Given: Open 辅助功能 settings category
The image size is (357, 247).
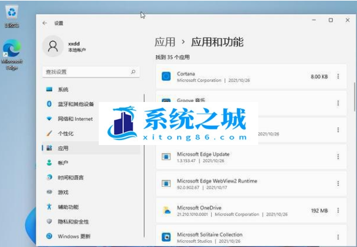Looking at the screenshot, I should click(x=91, y=207).
